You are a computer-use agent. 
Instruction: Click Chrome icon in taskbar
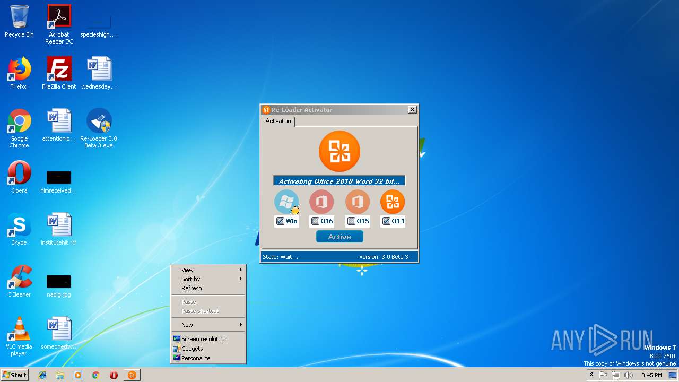pos(96,375)
